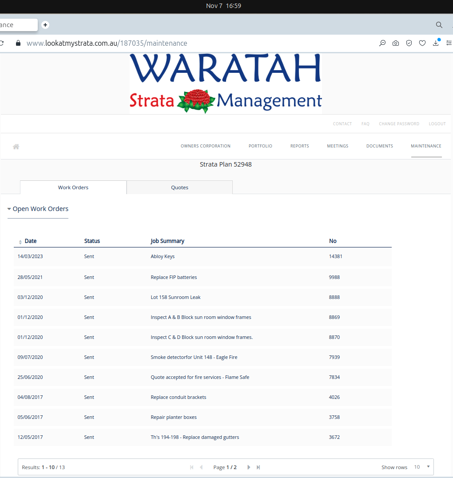Select the Abloy Keys work order

203,256
